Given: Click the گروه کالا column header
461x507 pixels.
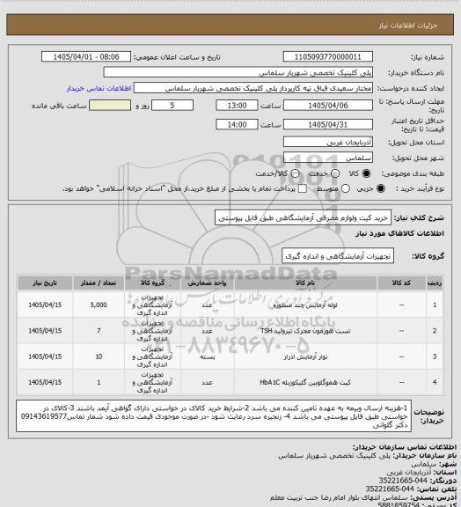Looking at the screenshot, I should pos(152,283).
